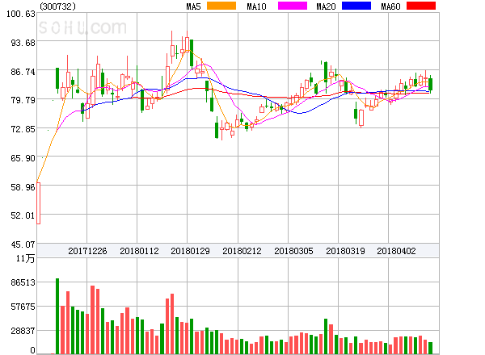Click the first tall red candlestick near 58.96
This screenshot has height=355, width=485.
(x=38, y=203)
